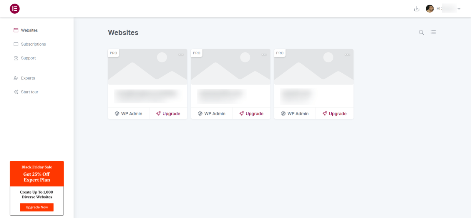Viewport: 471px width, 218px height.
Task: Click the user profile avatar
Action: pos(429,9)
